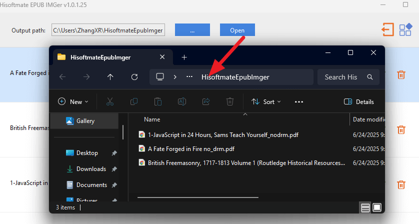Image resolution: width=419 pixels, height=224 pixels.
Task: Unpin Desktop using its pin icon
Action: [x=114, y=153]
